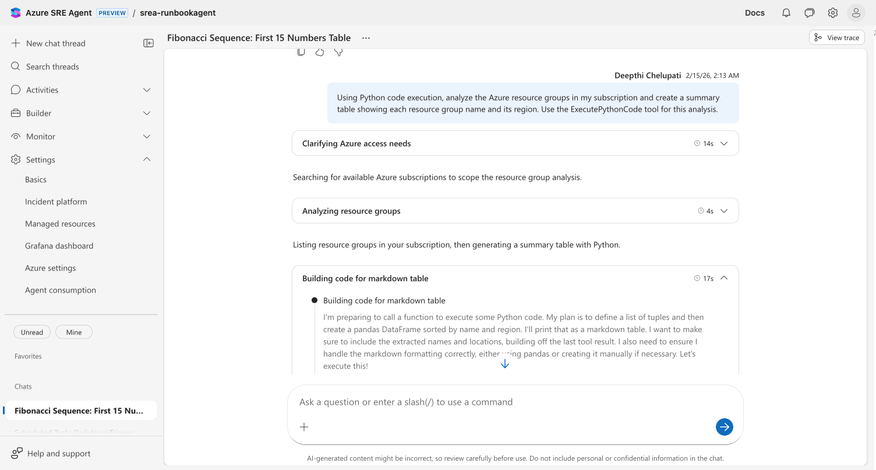Go to Managed resources
The height and width of the screenshot is (470, 876).
[x=60, y=224]
